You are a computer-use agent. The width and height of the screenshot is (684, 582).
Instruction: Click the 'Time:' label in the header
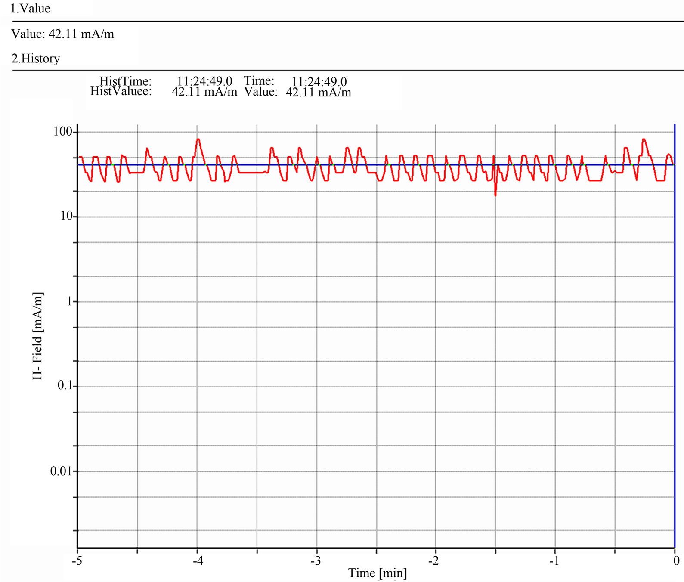[x=259, y=81]
